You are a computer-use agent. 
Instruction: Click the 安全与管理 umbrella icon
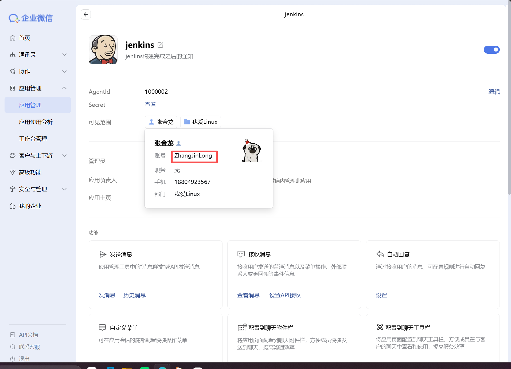[x=13, y=189]
